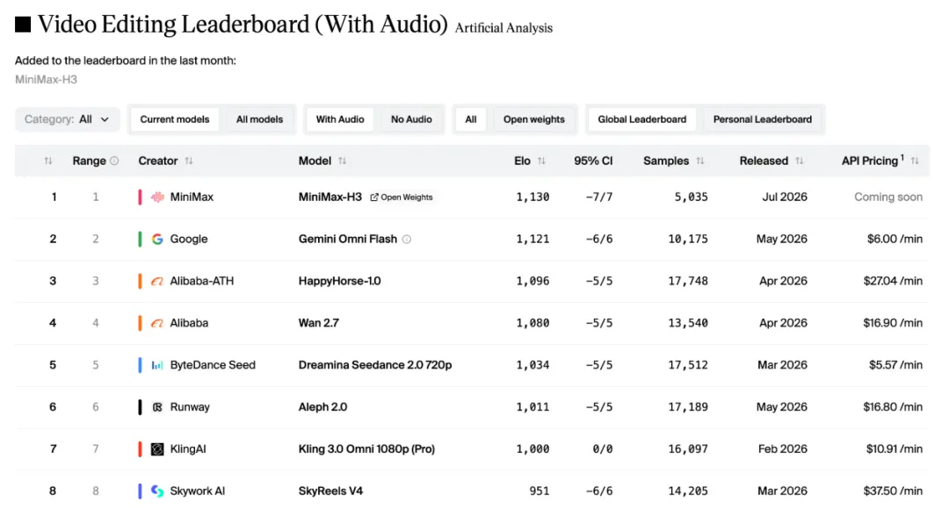This screenshot has width=949, height=509.
Task: Select the Personal Leaderboard tab
Action: click(x=763, y=119)
